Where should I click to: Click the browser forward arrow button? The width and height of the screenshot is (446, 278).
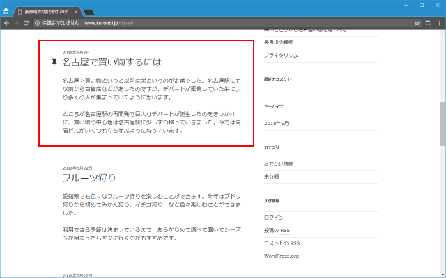click(16, 23)
